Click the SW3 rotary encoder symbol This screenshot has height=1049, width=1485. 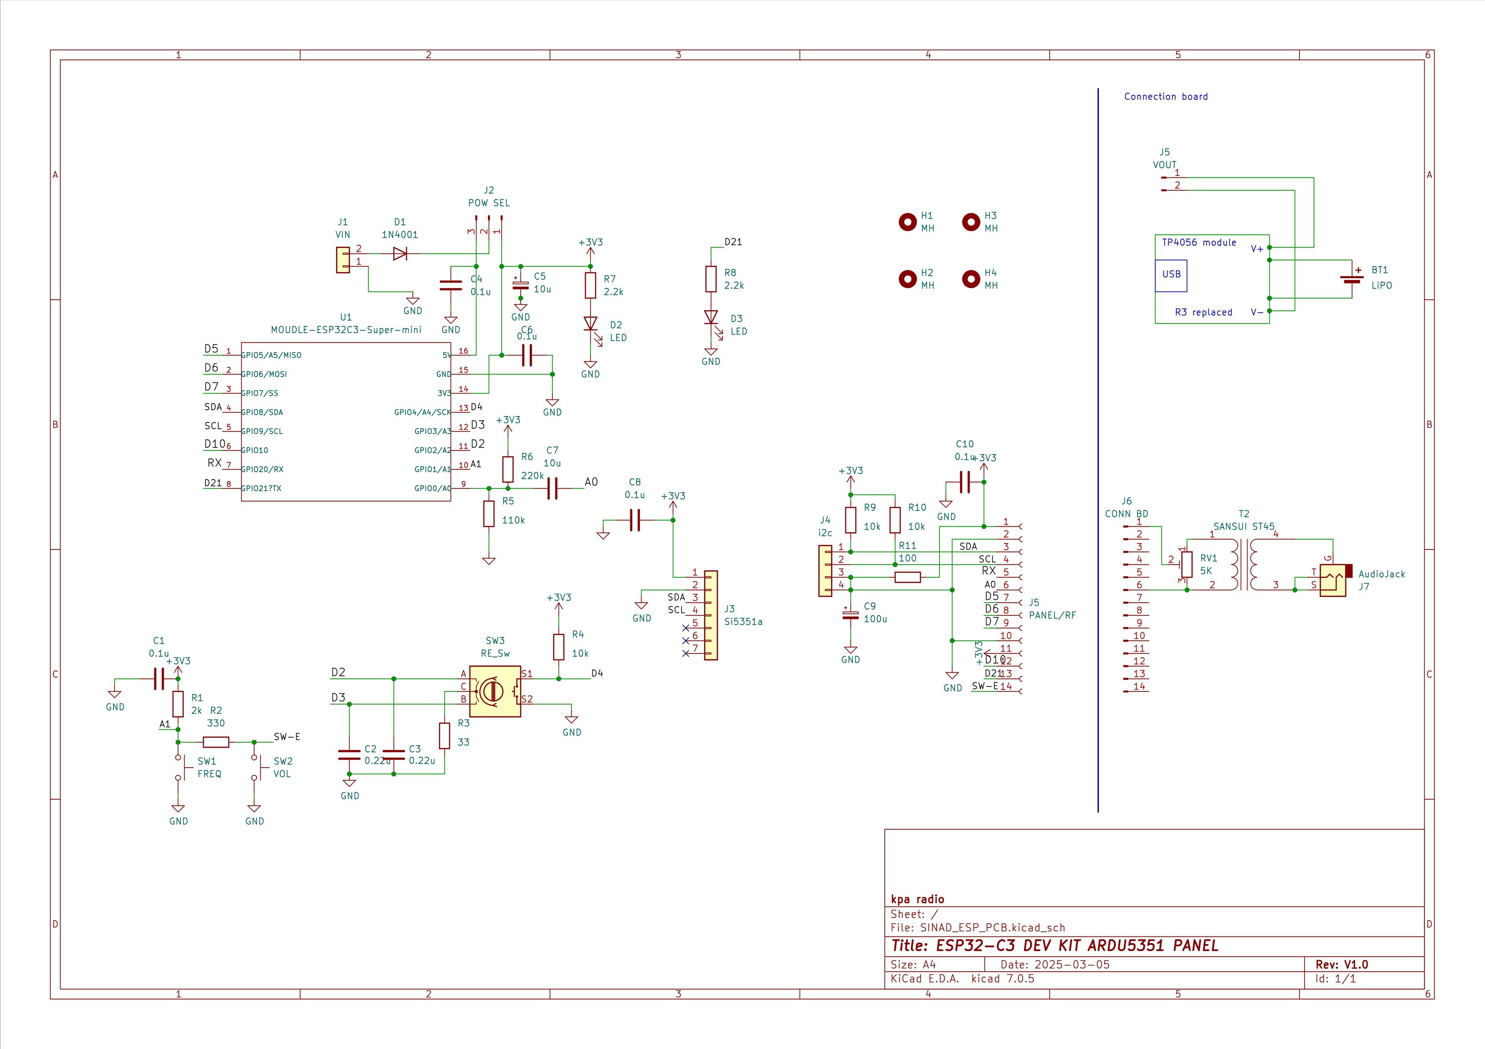click(x=495, y=691)
